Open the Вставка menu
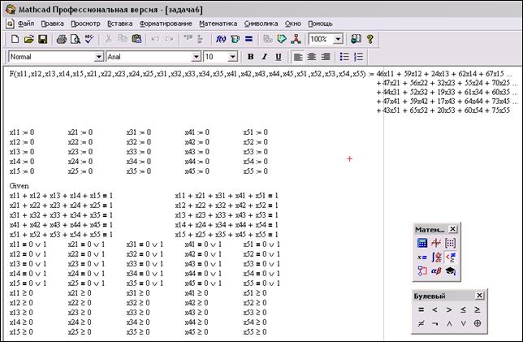This screenshot has height=342, width=523. coord(120,24)
